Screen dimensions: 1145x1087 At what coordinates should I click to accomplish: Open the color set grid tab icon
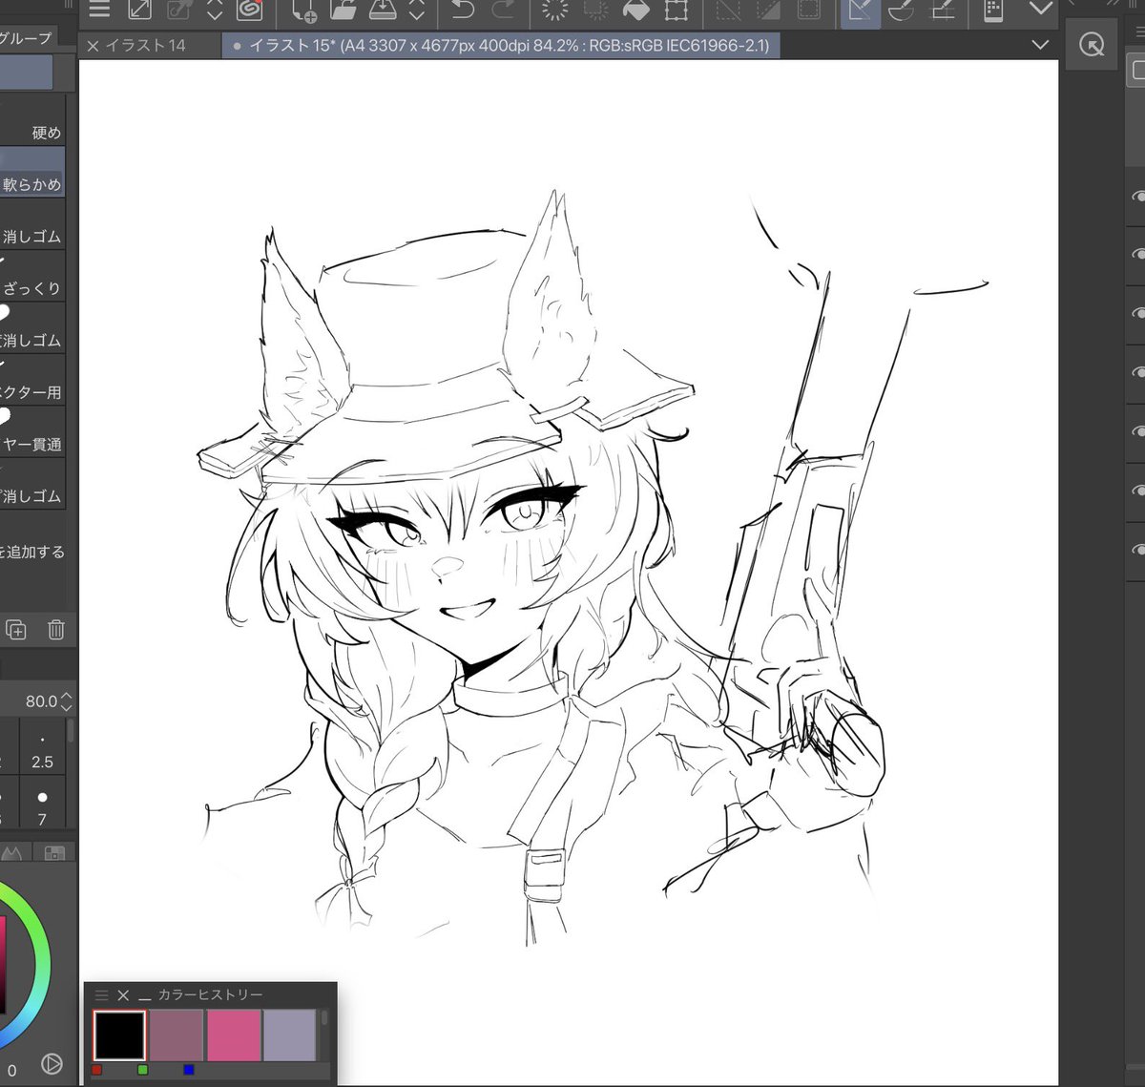click(x=53, y=852)
